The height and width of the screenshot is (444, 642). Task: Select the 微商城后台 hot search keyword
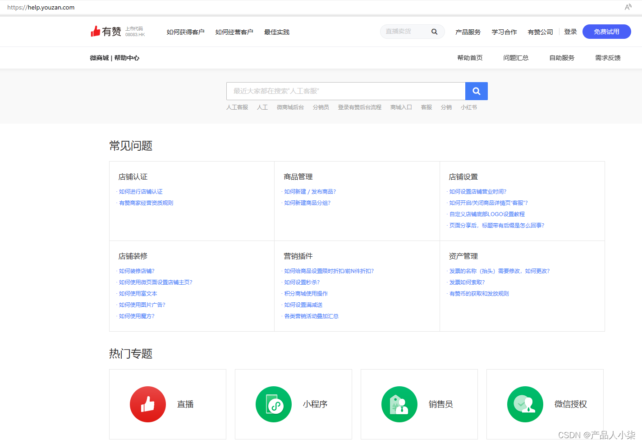point(290,107)
